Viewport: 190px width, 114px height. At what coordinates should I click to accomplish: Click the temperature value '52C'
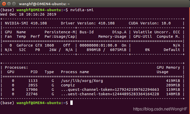22,50
